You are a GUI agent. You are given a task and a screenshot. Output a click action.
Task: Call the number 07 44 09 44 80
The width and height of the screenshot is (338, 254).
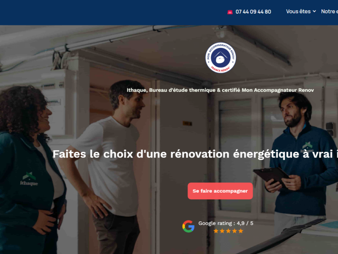point(253,12)
